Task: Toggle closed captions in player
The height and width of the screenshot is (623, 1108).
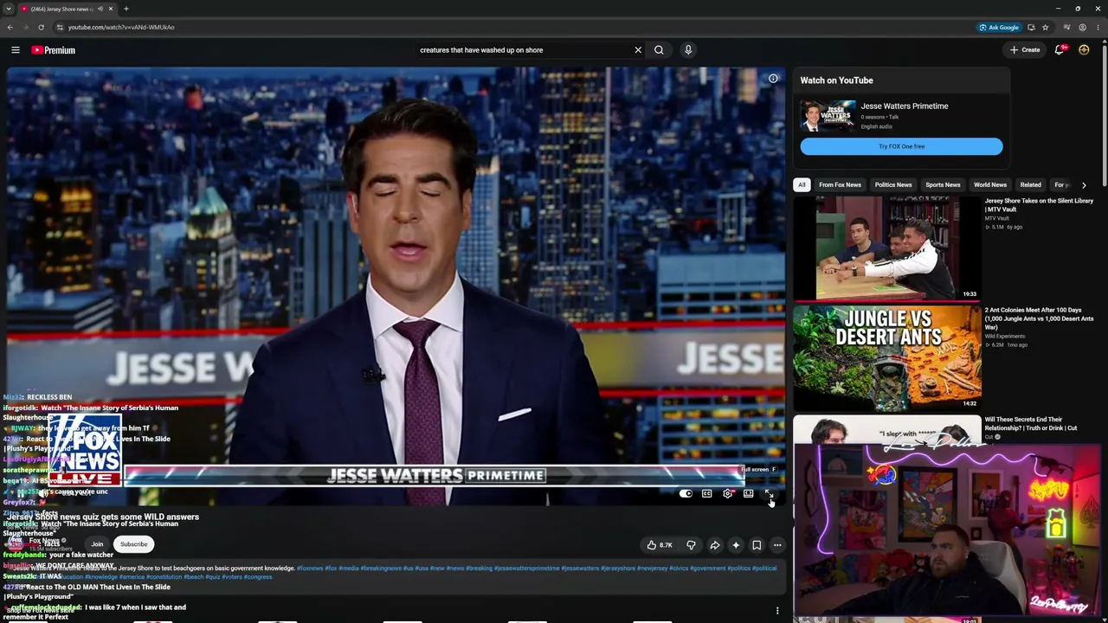Action: [x=706, y=494]
